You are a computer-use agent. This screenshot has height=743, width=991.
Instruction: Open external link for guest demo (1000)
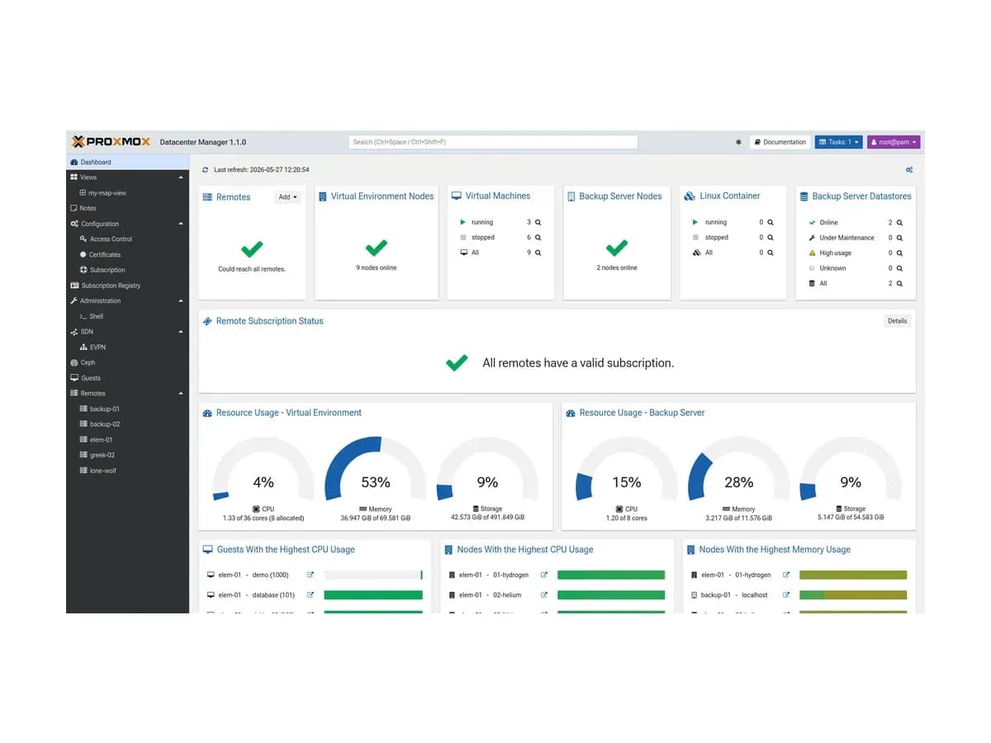pos(311,575)
